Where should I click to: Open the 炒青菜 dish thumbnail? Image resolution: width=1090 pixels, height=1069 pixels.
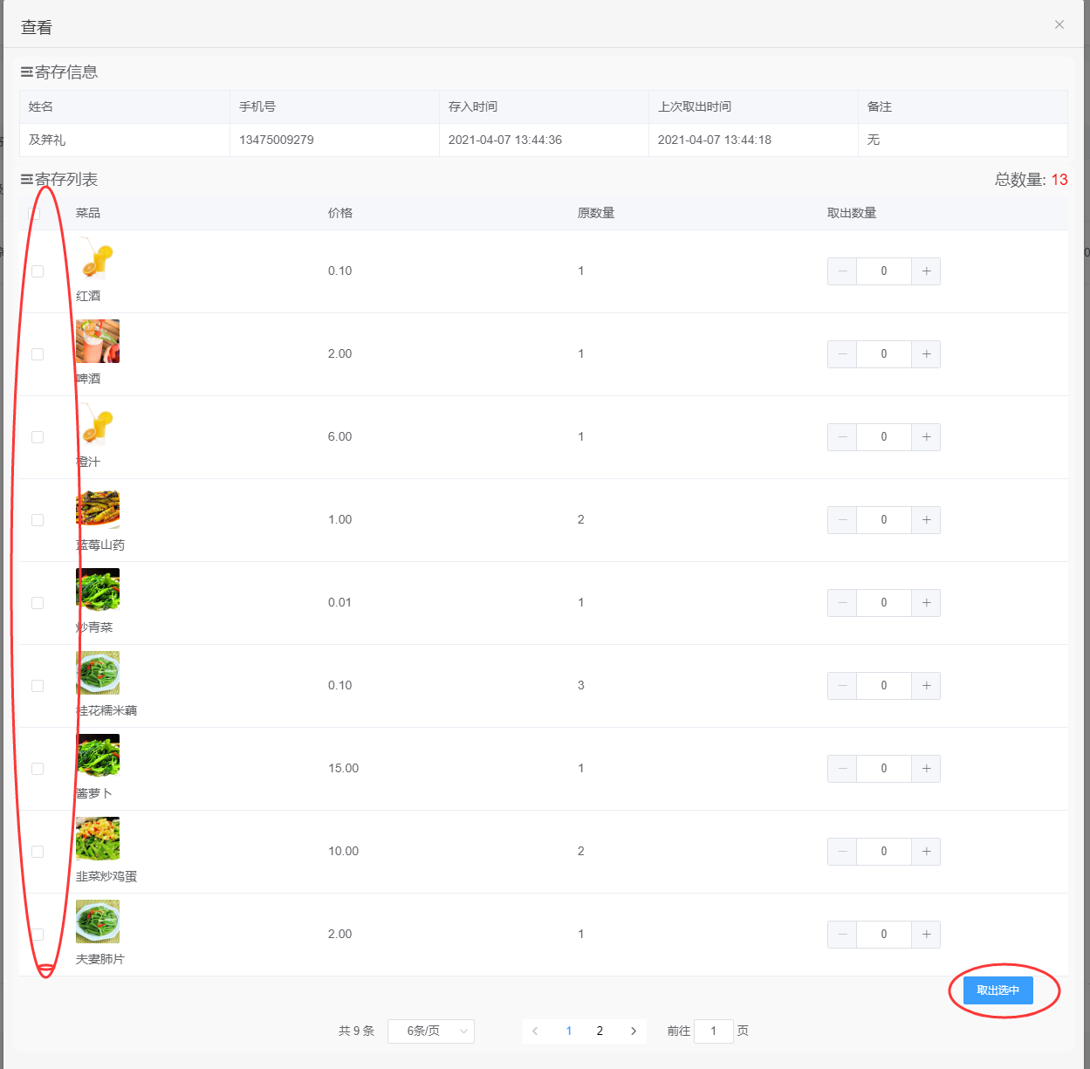click(x=98, y=590)
